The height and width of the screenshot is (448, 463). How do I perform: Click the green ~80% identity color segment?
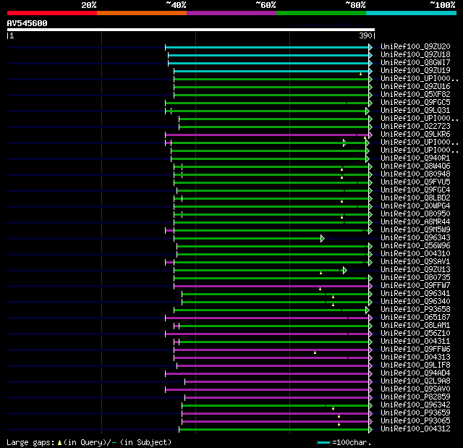click(321, 13)
